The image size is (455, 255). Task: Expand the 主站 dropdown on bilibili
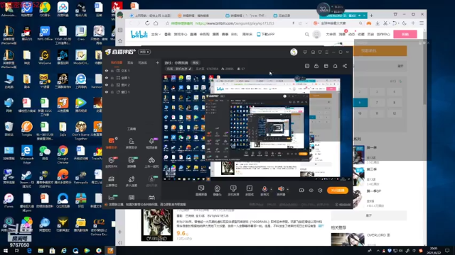[156, 35]
